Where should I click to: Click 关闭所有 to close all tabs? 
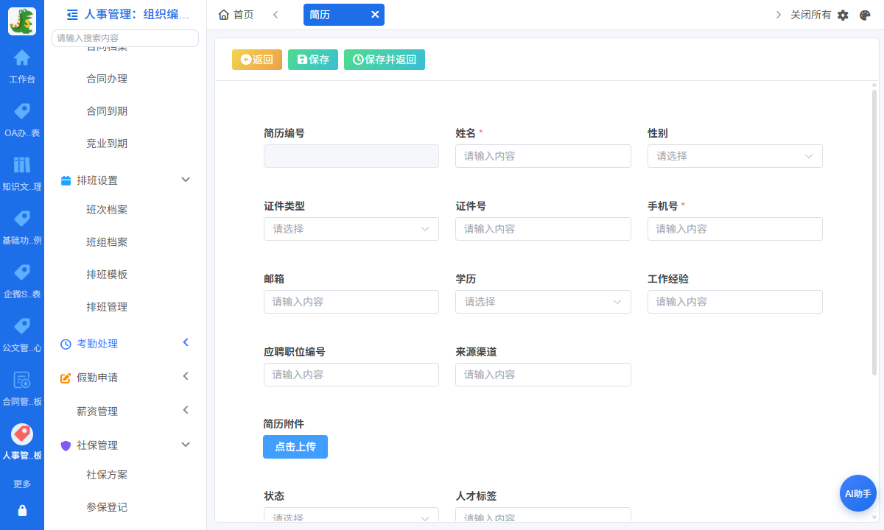click(x=810, y=15)
